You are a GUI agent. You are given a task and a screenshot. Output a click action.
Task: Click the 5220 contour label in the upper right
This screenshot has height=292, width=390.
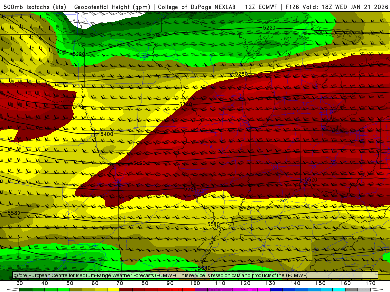pos(270,28)
